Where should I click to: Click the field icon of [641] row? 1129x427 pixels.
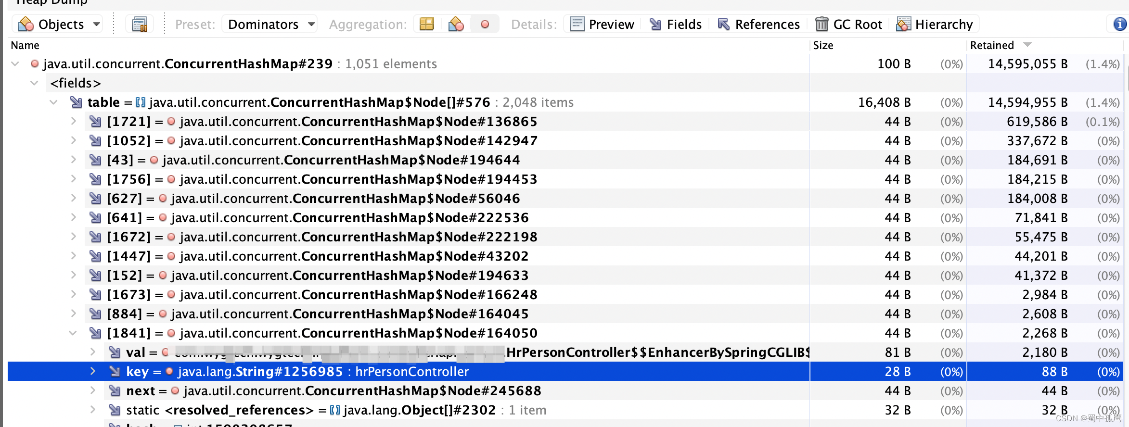95,217
